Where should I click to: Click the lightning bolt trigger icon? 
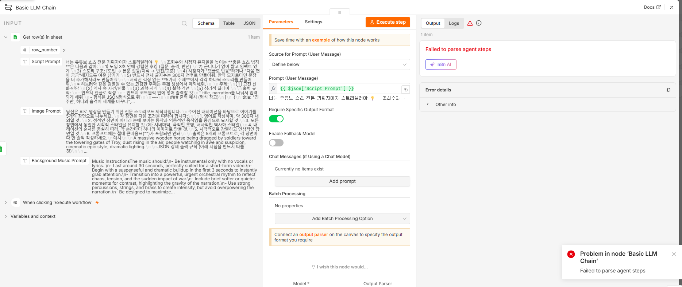tap(97, 203)
